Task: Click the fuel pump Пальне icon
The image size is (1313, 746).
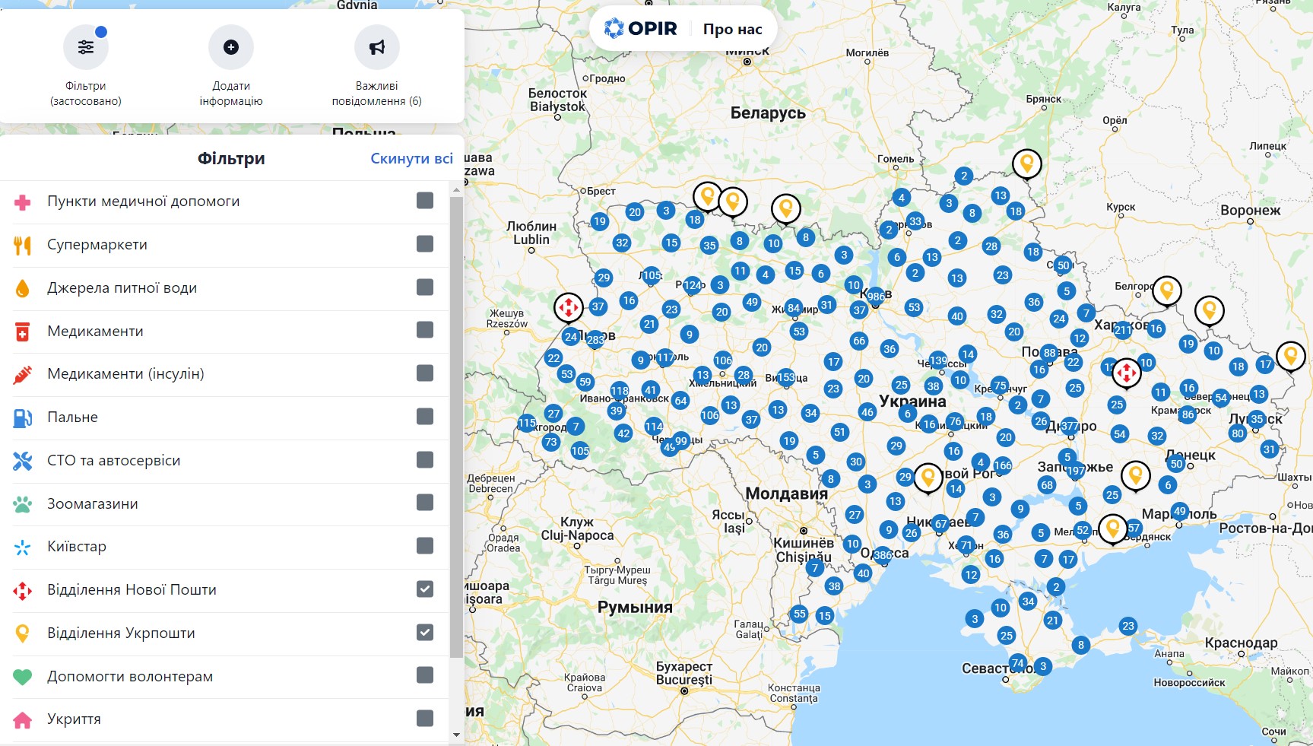Action: point(24,417)
